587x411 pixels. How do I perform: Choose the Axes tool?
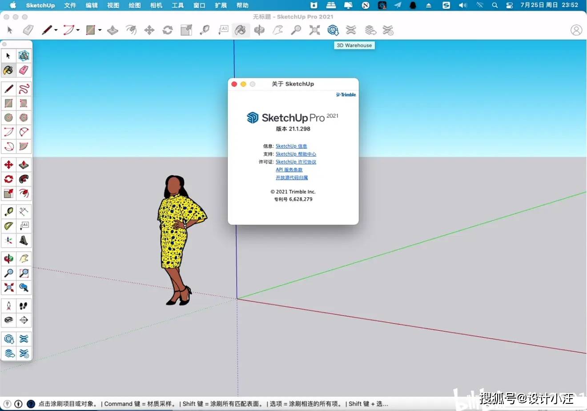(8, 240)
